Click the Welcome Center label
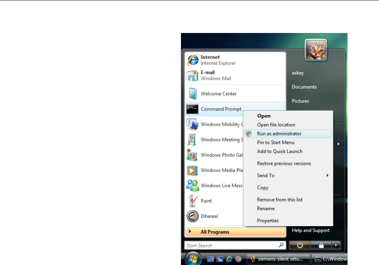Screen dimensions: 379x265 click(x=219, y=94)
